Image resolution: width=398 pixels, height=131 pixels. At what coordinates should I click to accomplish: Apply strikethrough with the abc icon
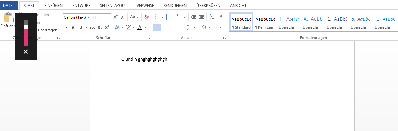point(92,27)
